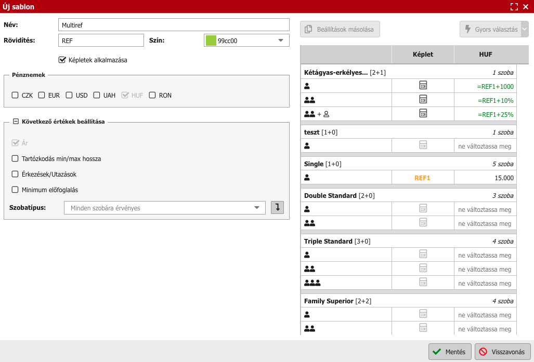Cancel with the Visszavonás button
This screenshot has width=534, height=362.
click(x=502, y=352)
